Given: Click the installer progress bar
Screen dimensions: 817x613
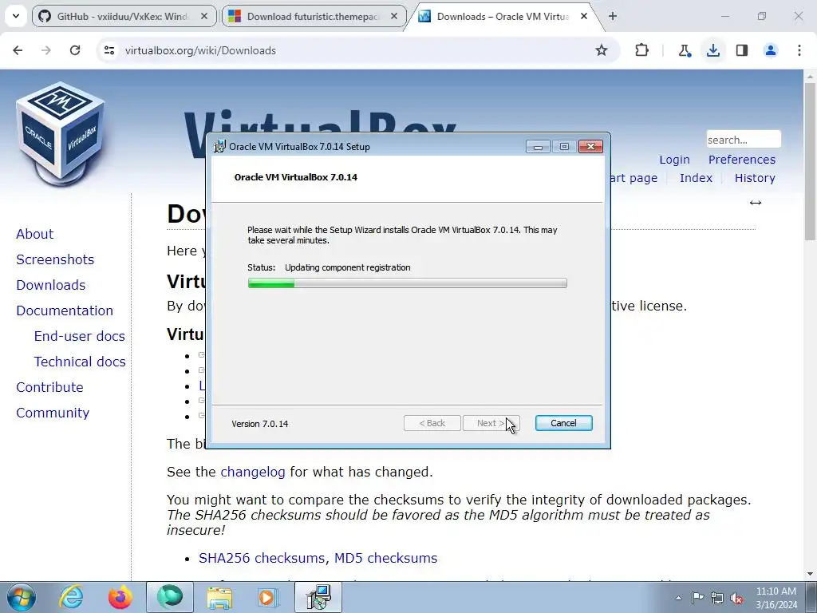Looking at the screenshot, I should (x=407, y=283).
